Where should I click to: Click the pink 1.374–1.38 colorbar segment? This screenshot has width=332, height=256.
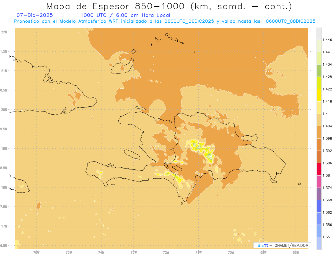tap(319, 182)
